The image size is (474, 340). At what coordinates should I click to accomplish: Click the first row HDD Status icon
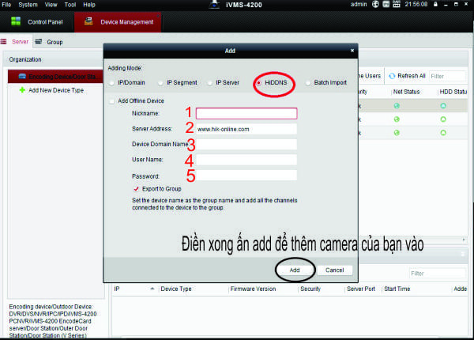click(443, 106)
